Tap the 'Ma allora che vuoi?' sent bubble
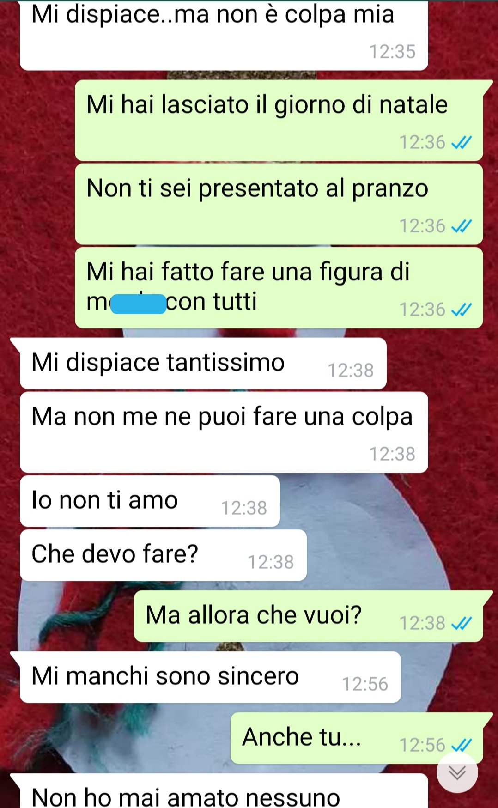 tap(309, 616)
